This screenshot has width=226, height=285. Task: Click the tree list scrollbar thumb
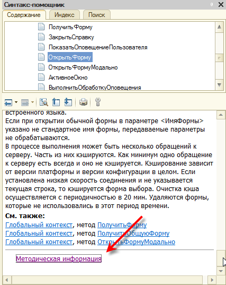(x=219, y=58)
